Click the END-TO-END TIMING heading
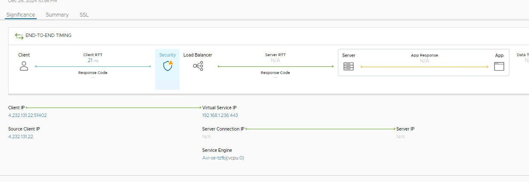This screenshot has height=182, width=529. (x=49, y=36)
